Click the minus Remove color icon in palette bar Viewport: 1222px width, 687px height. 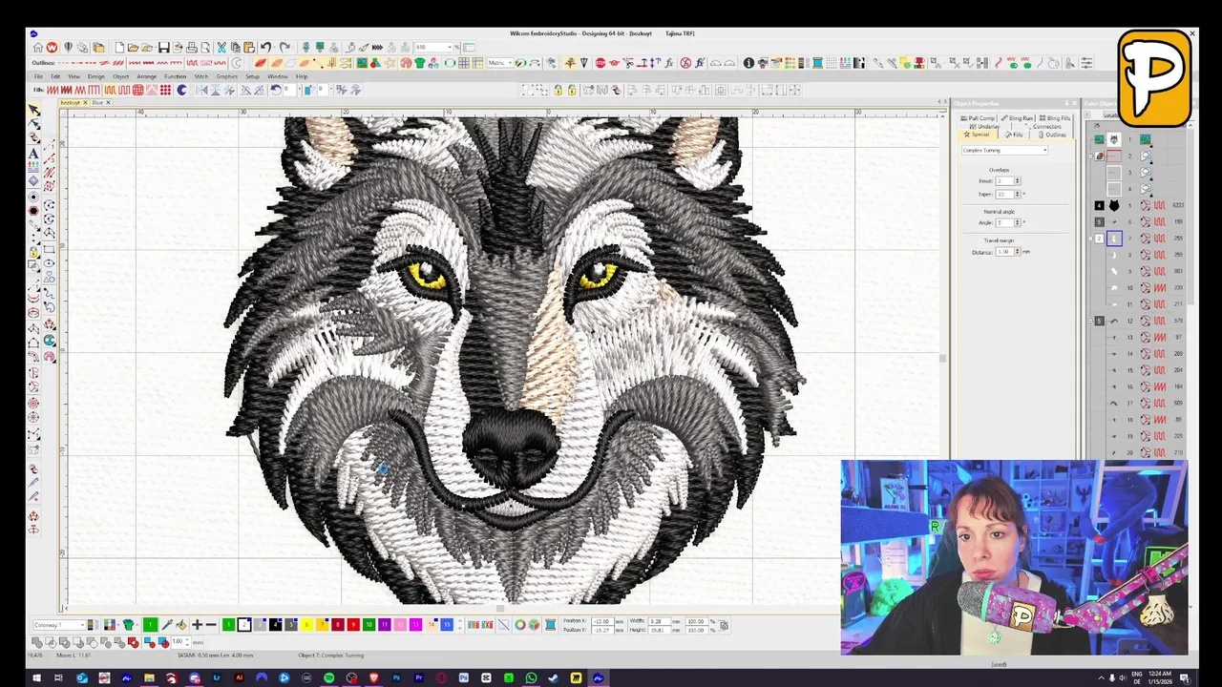click(211, 625)
